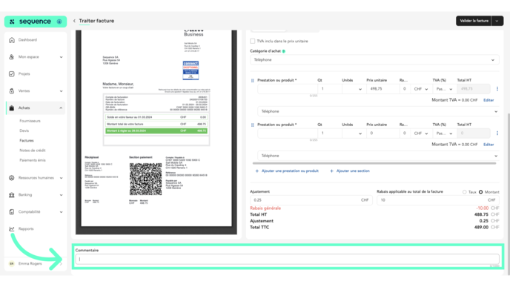Click Ajouter une prestation ou produit
The height and width of the screenshot is (287, 510).
[x=287, y=171]
